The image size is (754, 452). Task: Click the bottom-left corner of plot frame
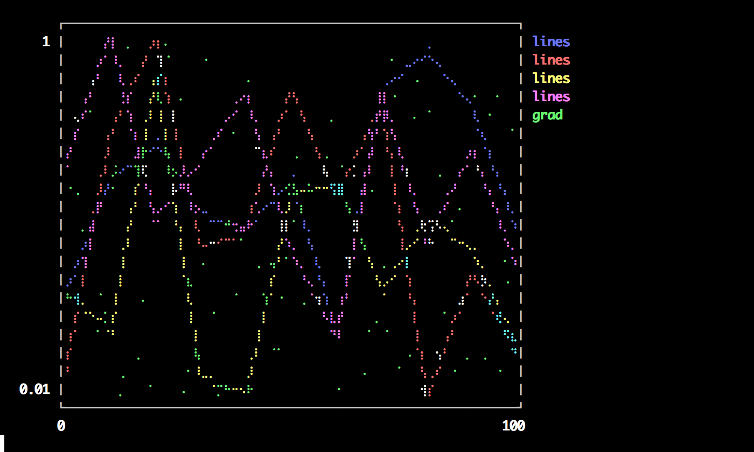point(61,407)
